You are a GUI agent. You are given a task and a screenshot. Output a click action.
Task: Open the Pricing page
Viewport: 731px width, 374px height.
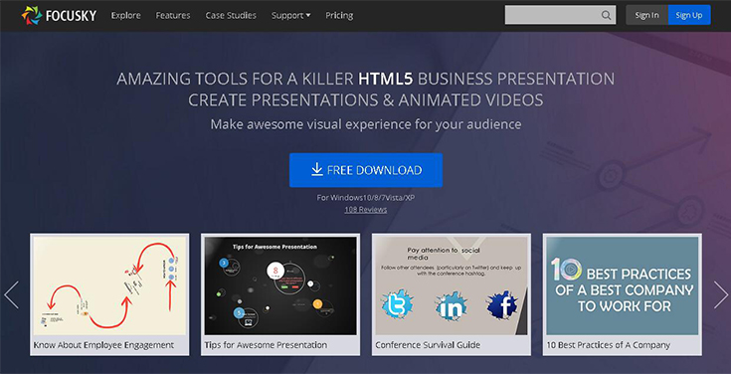(339, 15)
